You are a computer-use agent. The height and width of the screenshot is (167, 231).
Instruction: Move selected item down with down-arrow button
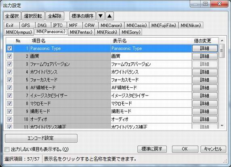101,16
